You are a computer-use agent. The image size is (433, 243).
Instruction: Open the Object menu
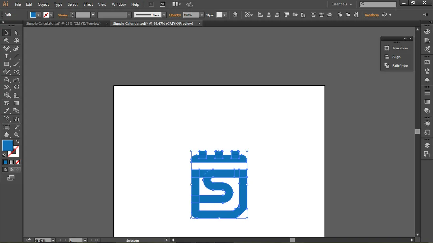click(43, 4)
